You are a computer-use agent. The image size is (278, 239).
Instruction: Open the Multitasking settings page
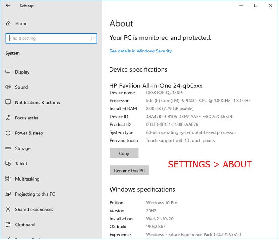point(27,179)
